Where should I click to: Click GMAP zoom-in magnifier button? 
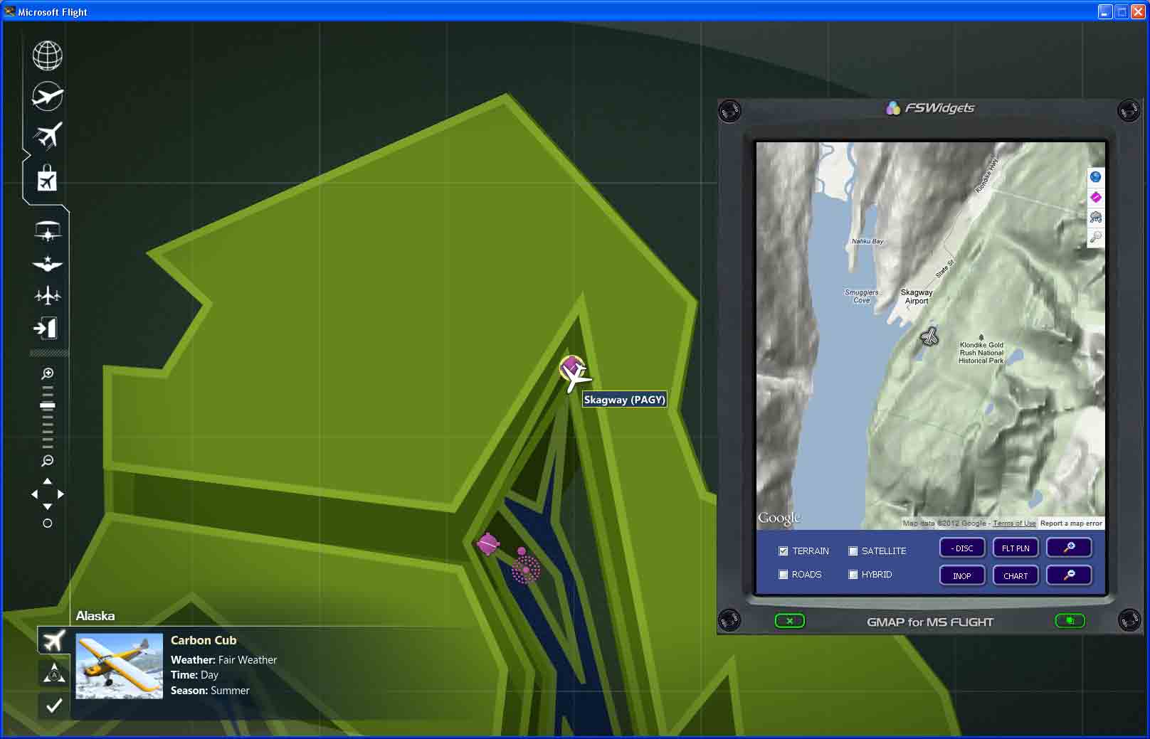click(x=1069, y=548)
